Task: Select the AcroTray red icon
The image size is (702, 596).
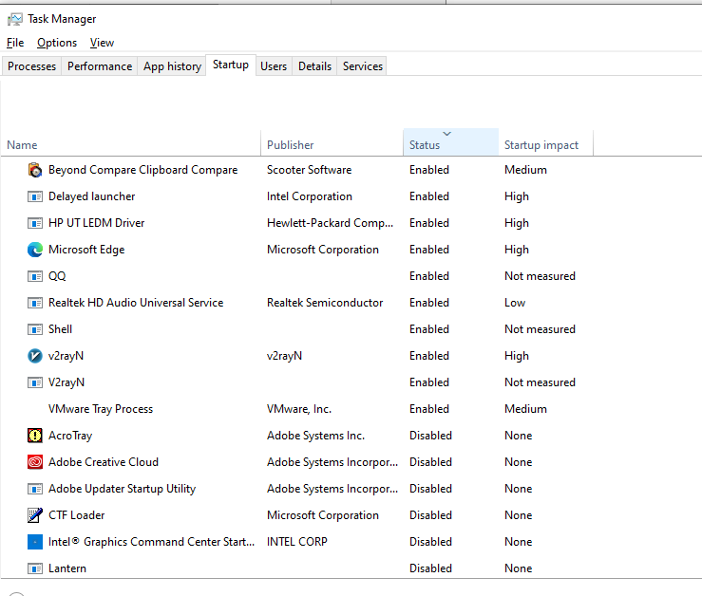Action: 35,436
